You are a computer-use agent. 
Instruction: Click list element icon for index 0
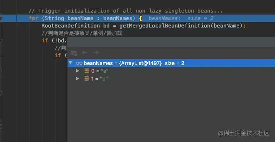tap(87, 71)
